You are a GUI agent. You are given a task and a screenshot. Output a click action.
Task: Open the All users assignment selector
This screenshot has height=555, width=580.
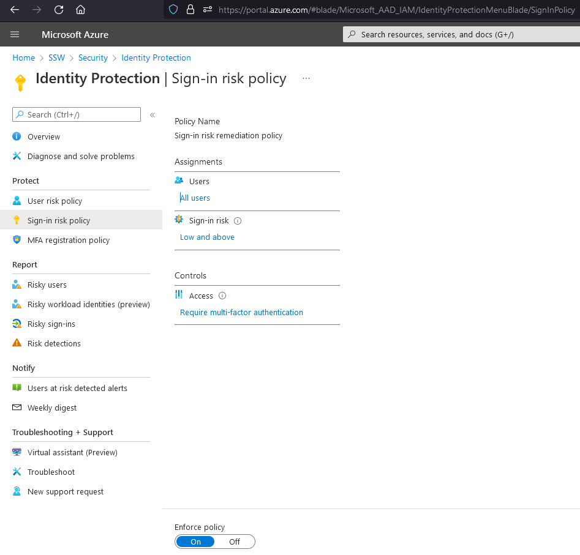pos(195,198)
